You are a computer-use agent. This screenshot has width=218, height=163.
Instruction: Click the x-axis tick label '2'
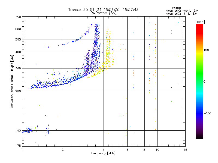point(63,150)
